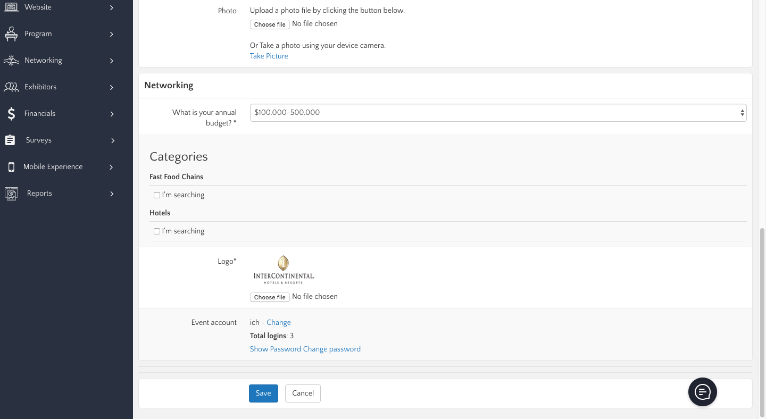
Task: Check I'm searching under Hotels
Action: coord(157,231)
